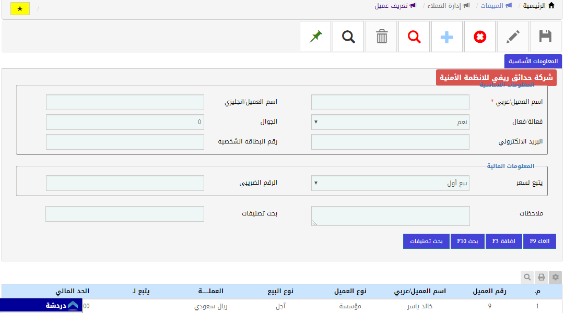The height and width of the screenshot is (313, 564).
Task: Open the دردشة chat widget
Action: click(x=42, y=306)
